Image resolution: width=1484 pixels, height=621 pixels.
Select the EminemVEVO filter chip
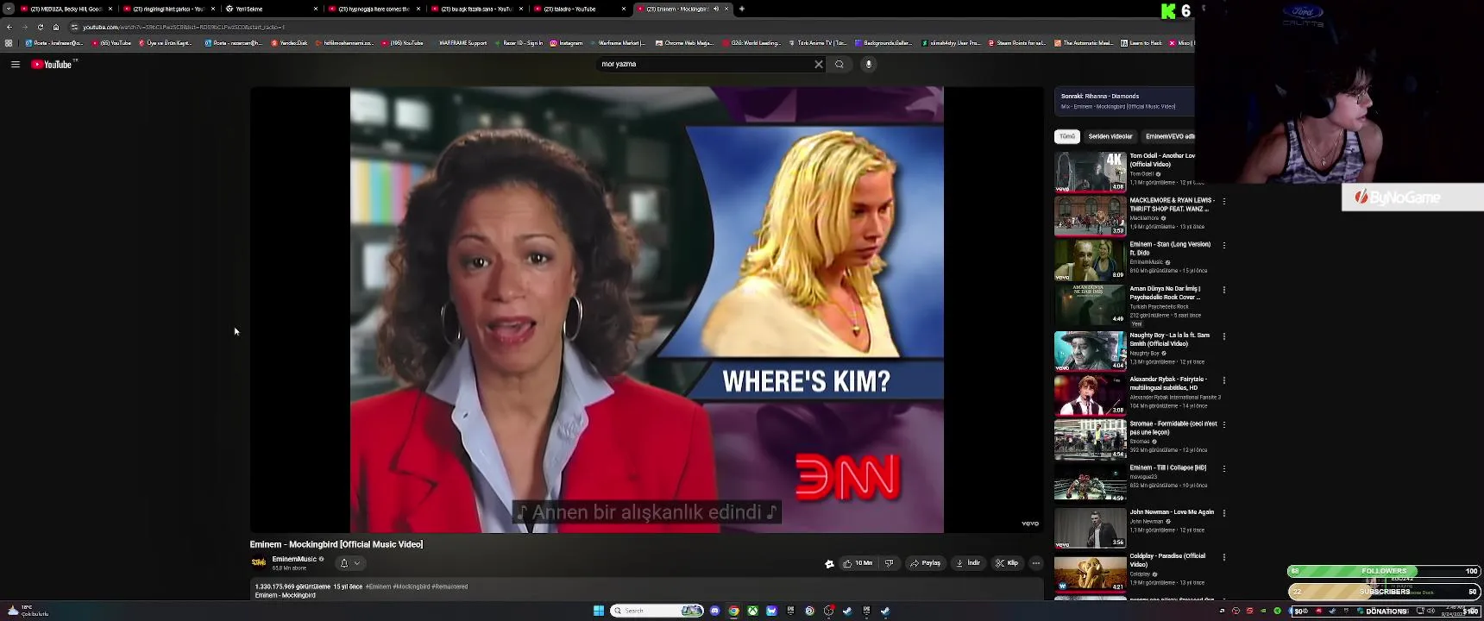tap(1169, 136)
